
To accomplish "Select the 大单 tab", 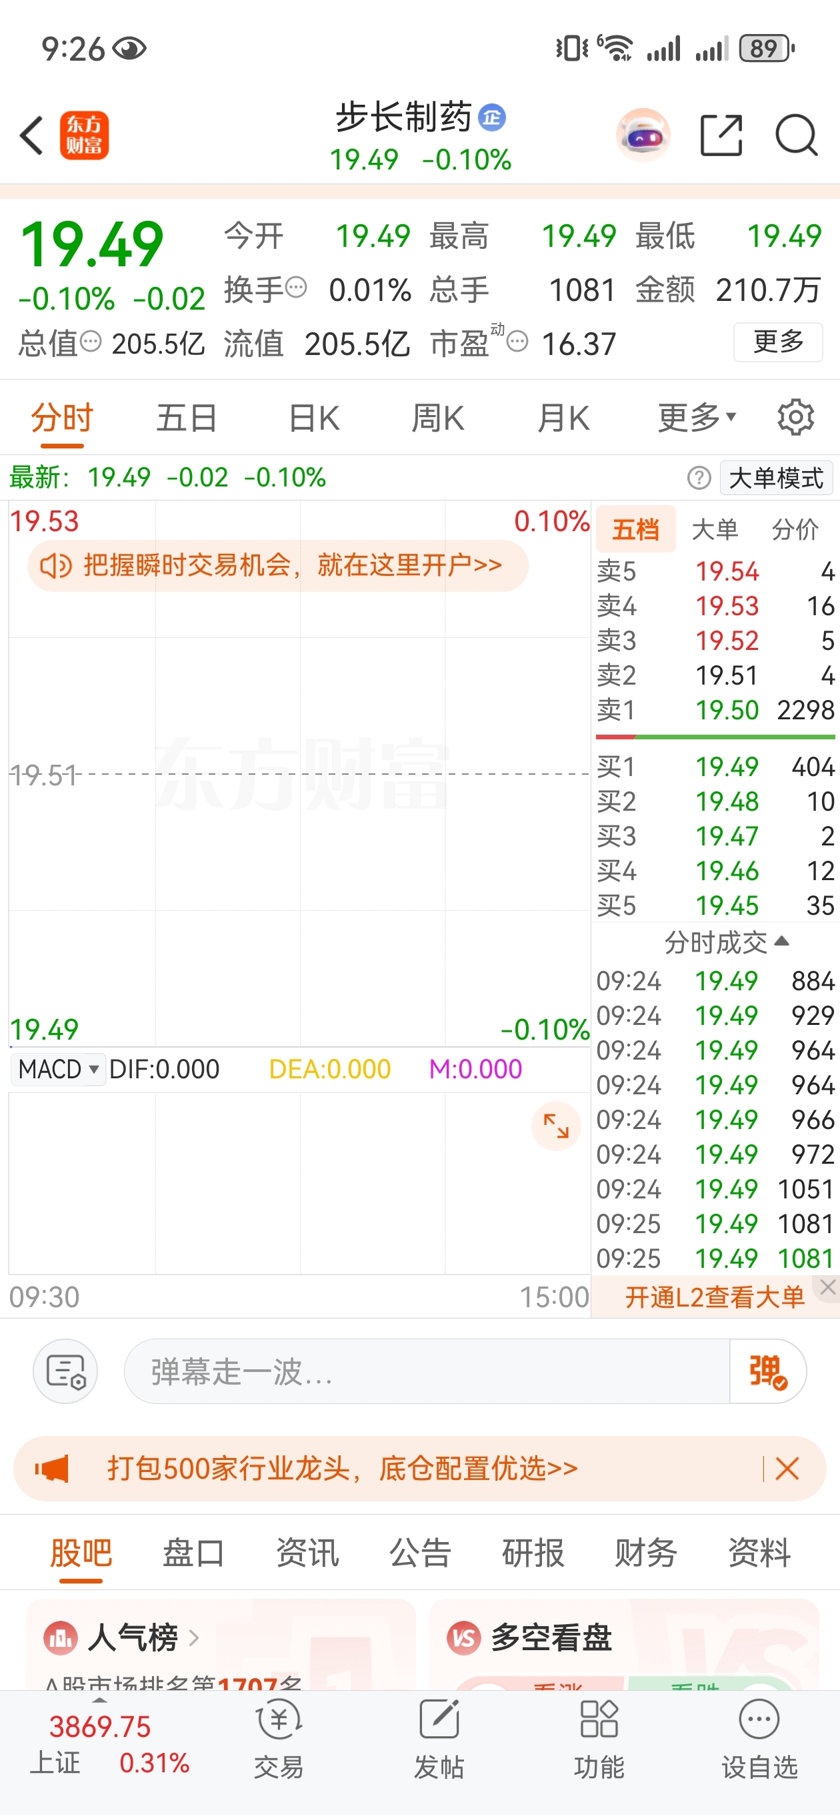I will (x=715, y=528).
